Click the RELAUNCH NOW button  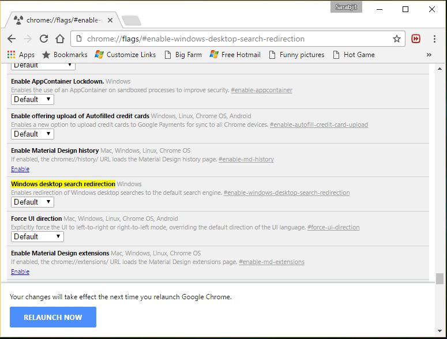tap(53, 317)
